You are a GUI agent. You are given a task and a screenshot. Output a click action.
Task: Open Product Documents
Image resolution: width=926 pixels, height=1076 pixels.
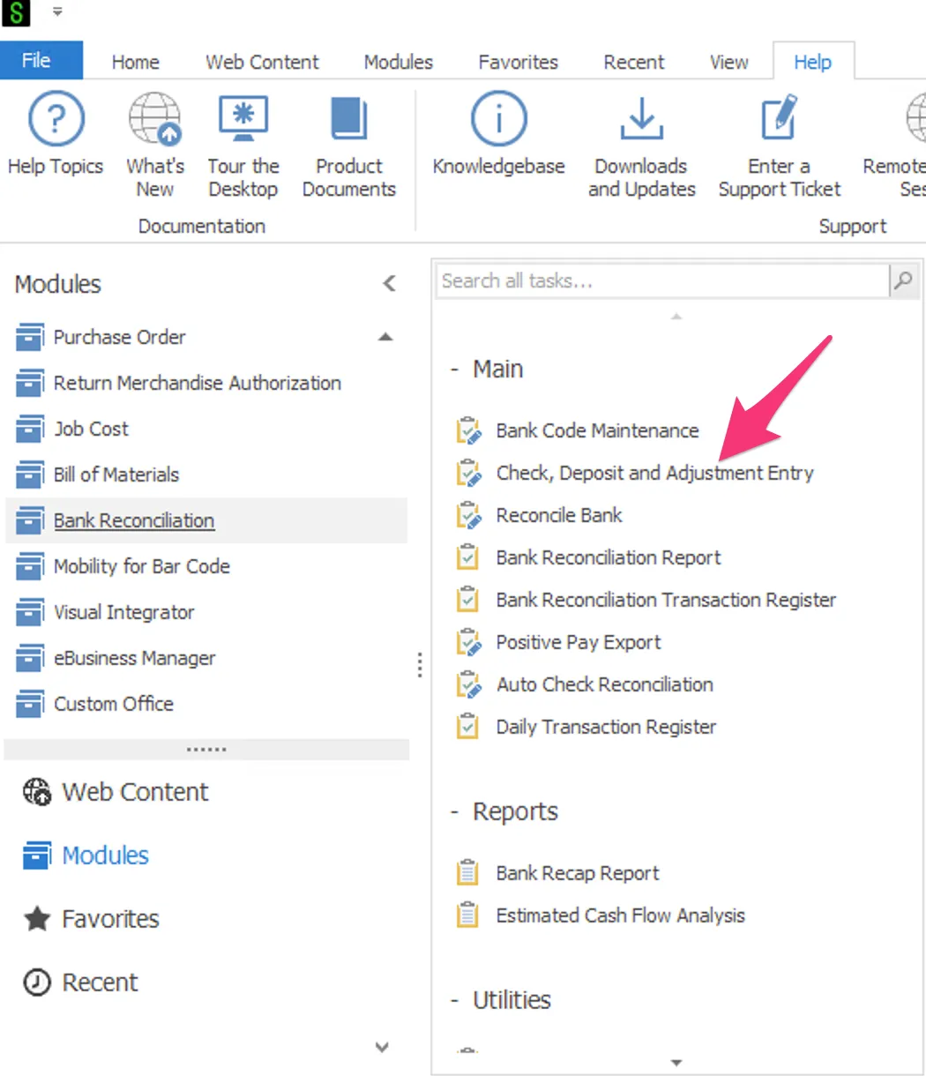tap(349, 146)
